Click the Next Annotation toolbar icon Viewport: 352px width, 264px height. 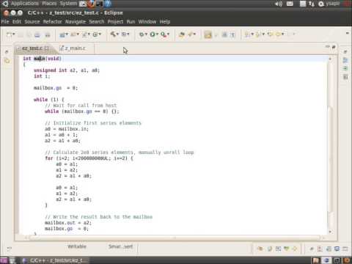coord(247,34)
